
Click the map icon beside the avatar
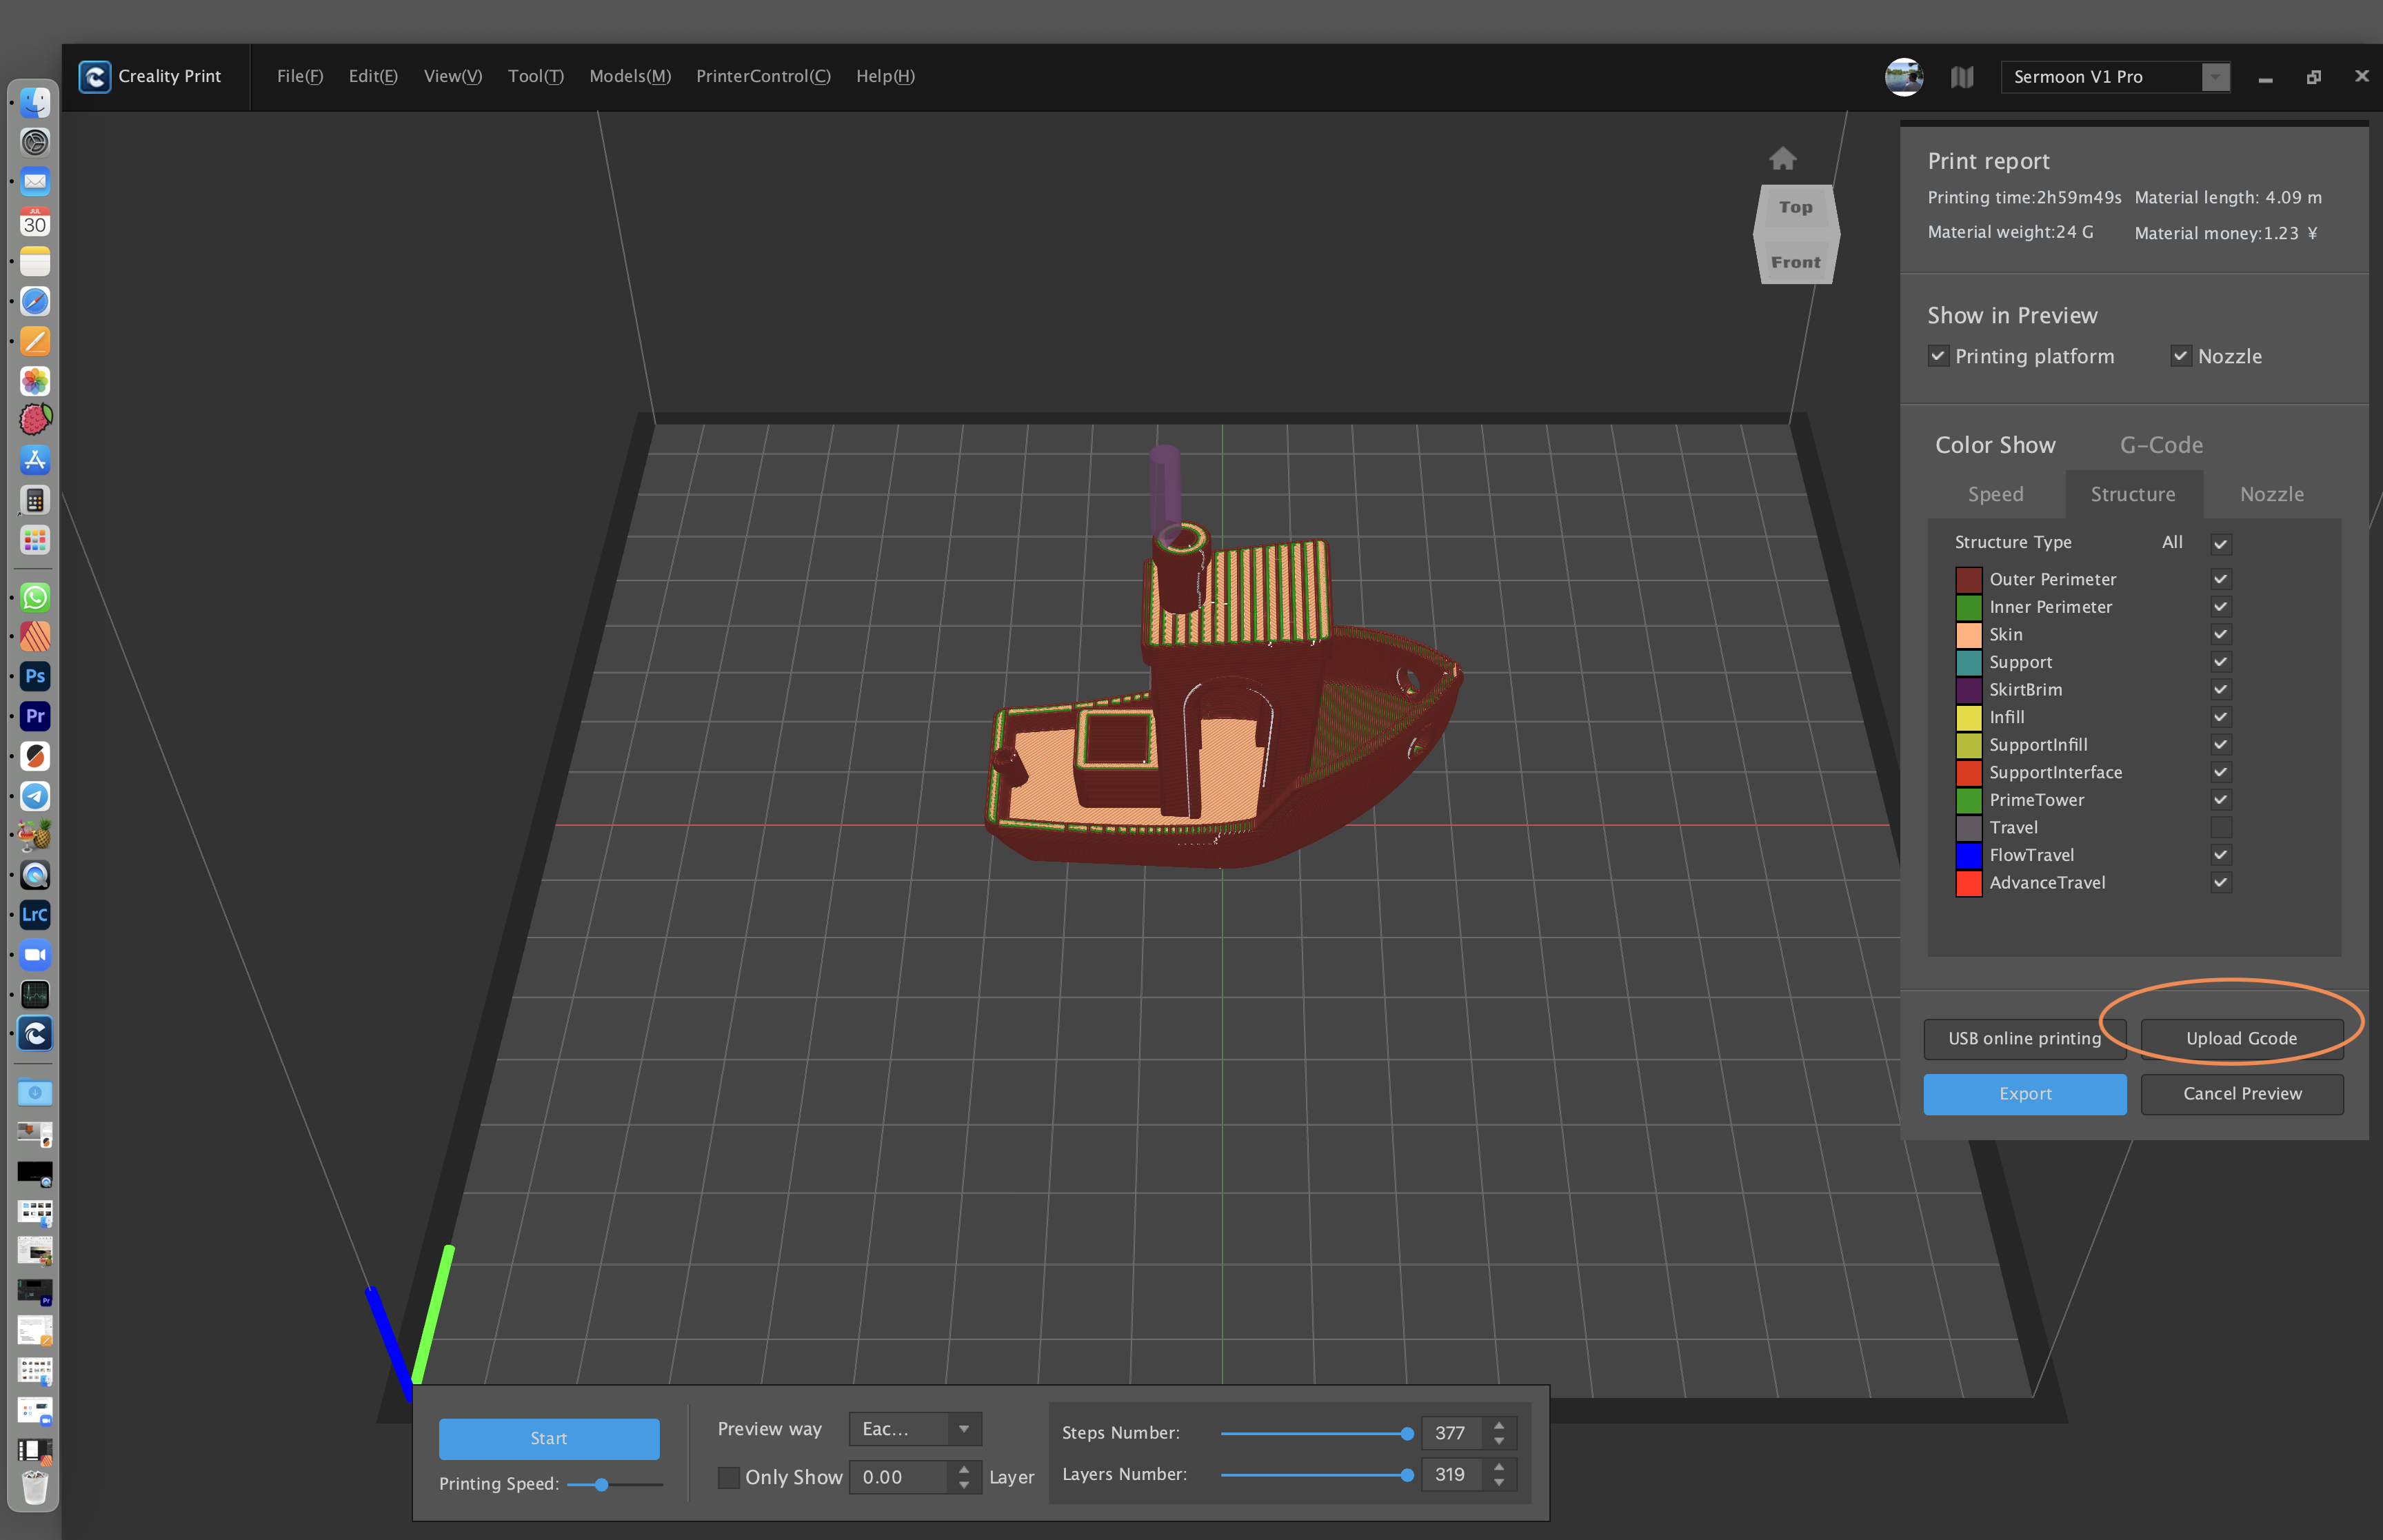pos(1961,77)
